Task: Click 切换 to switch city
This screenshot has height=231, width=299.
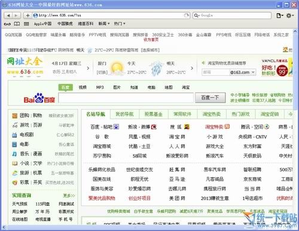Action: [x=102, y=72]
